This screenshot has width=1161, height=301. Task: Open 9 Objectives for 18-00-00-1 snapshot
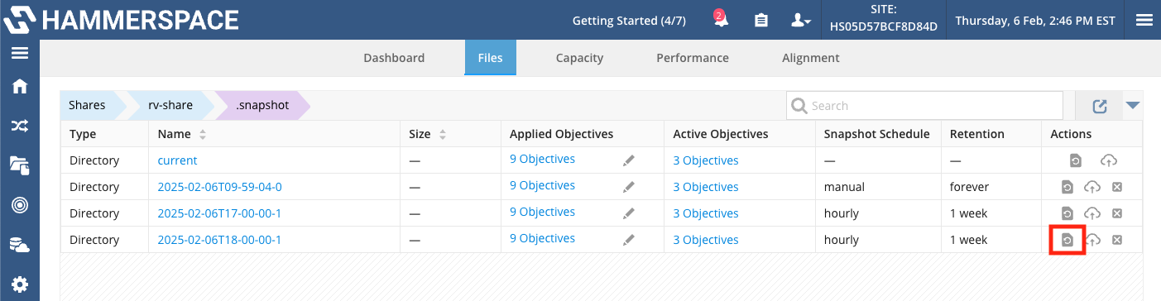(x=542, y=239)
